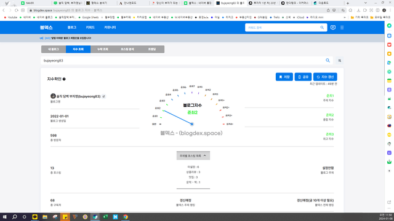Click magnifier icon in header keyword search

322,28
